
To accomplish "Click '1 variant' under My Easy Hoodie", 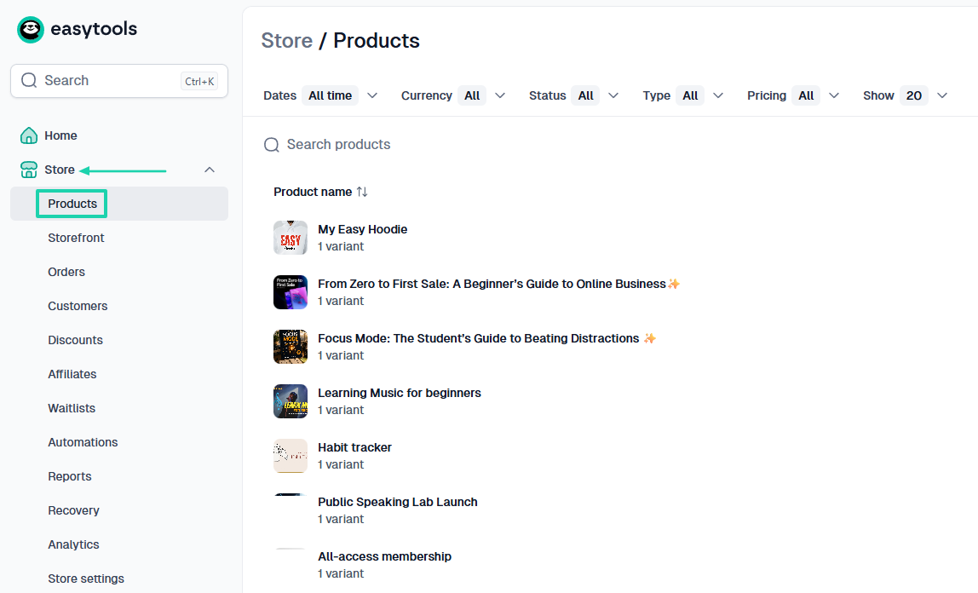I will pyautogui.click(x=341, y=246).
